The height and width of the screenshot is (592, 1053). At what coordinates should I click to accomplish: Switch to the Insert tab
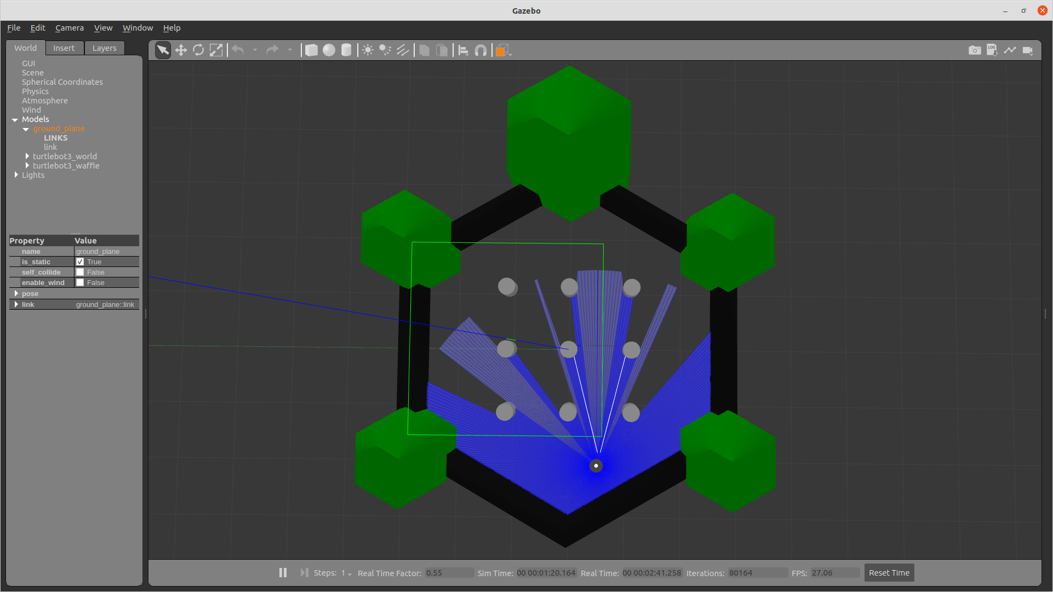[64, 48]
